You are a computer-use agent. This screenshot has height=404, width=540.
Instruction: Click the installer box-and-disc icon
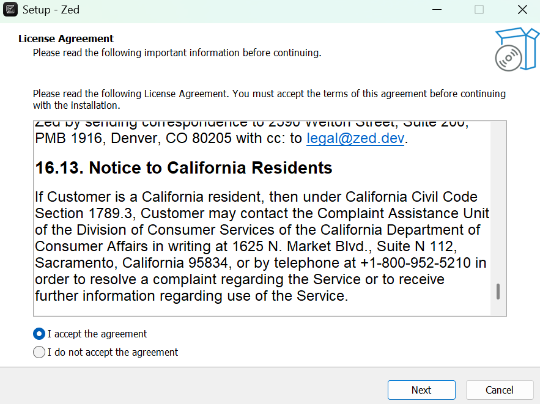pyautogui.click(x=516, y=50)
